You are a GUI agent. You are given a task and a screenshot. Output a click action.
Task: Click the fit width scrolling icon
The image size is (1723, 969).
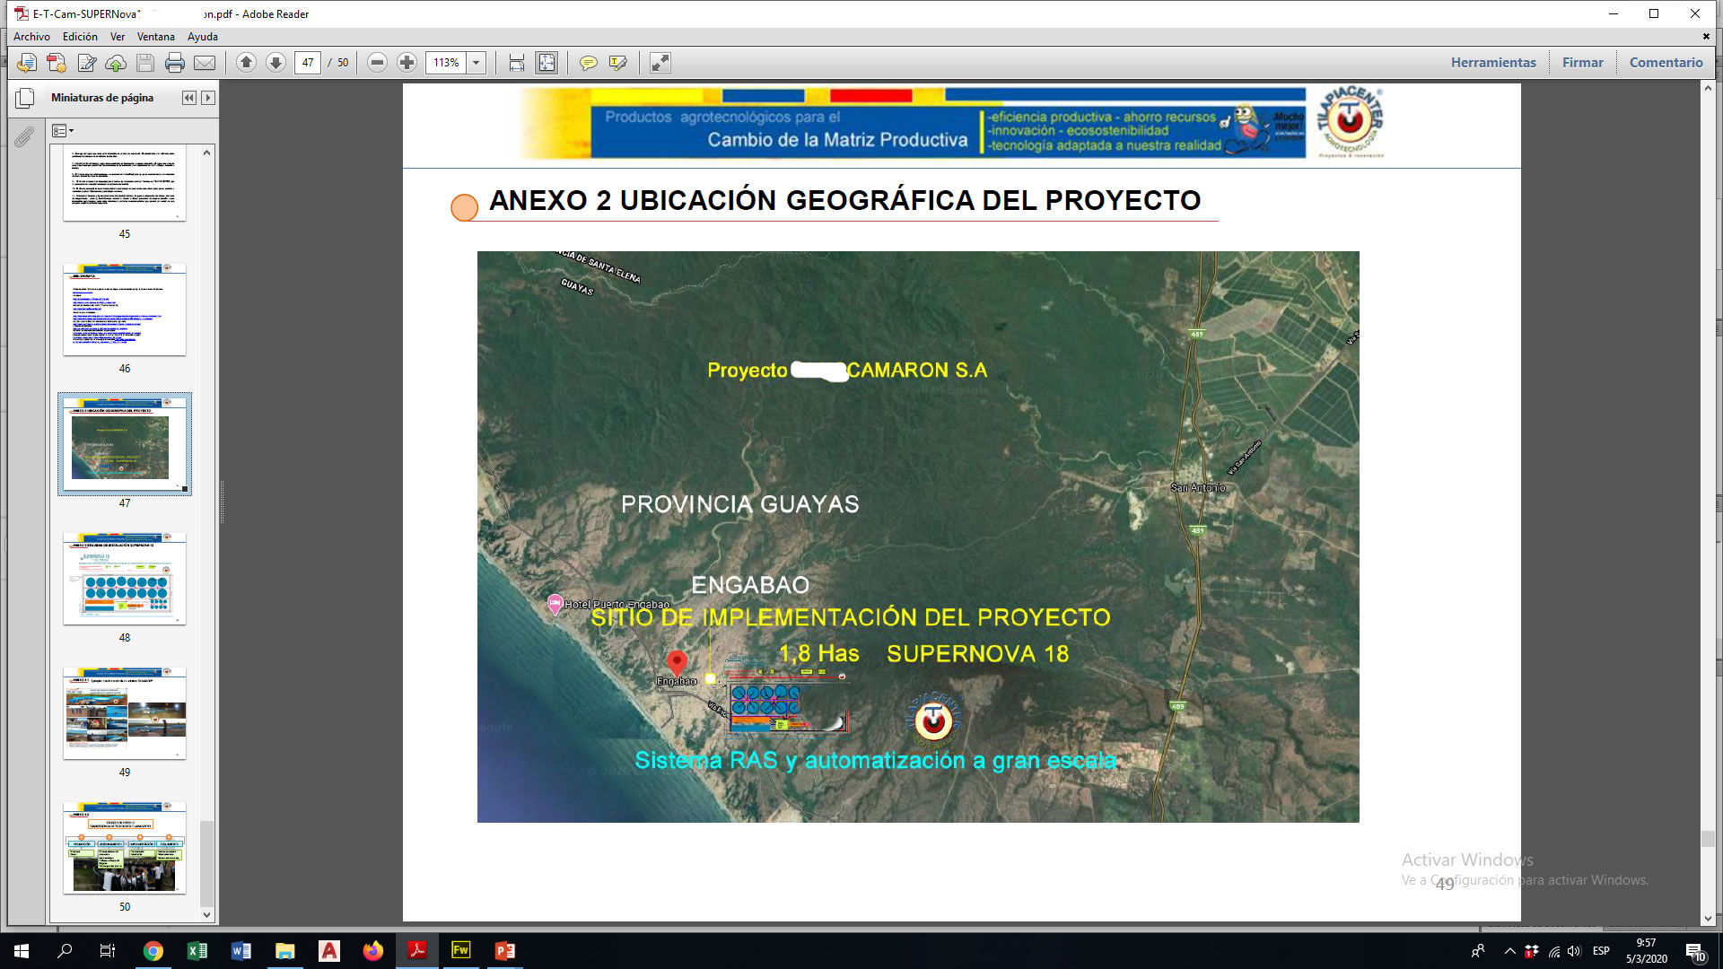[x=517, y=63]
